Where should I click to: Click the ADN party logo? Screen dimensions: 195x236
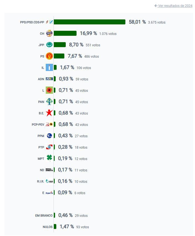pos(49,79)
